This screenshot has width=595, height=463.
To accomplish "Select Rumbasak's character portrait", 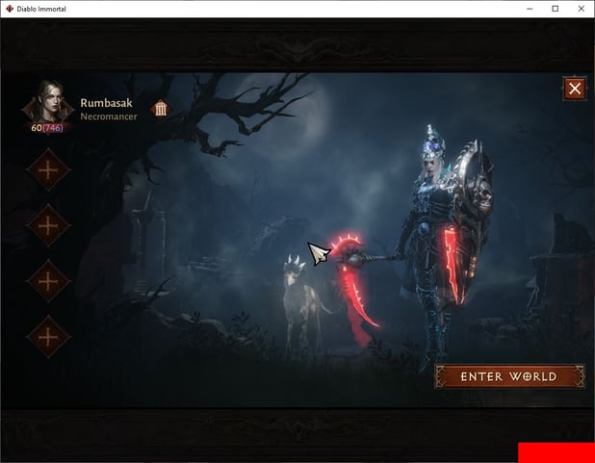I will click(x=47, y=101).
